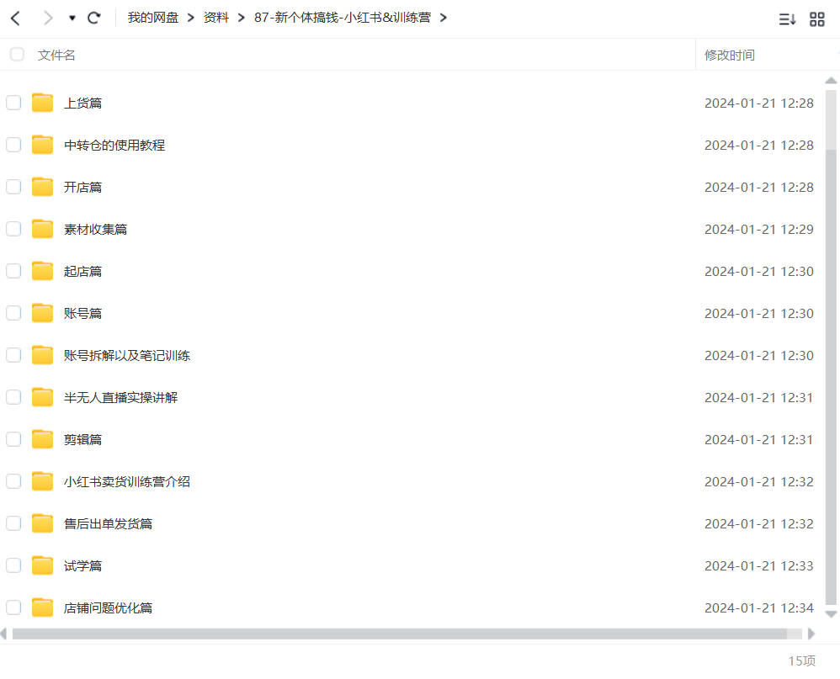
Task: Select the 售后出单发货篇 folder name
Action: tap(108, 523)
